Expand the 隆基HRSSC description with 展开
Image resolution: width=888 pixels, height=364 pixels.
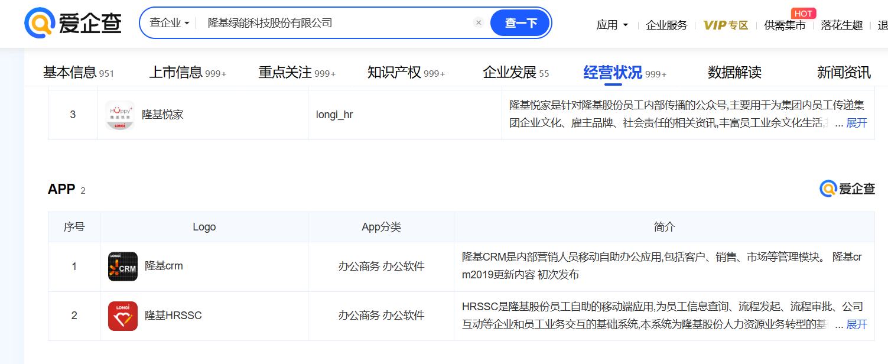(857, 324)
